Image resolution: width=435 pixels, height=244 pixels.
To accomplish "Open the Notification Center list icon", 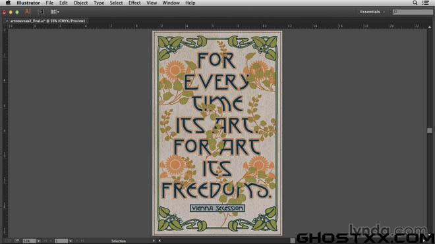I will (425, 3).
